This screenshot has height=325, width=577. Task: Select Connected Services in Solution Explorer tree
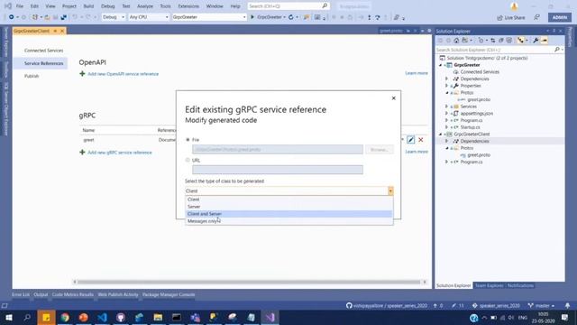pos(480,72)
